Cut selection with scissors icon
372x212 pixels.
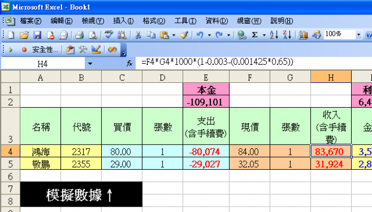click(138, 35)
